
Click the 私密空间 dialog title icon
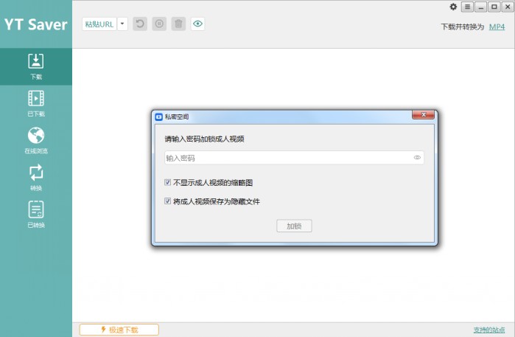(x=158, y=117)
